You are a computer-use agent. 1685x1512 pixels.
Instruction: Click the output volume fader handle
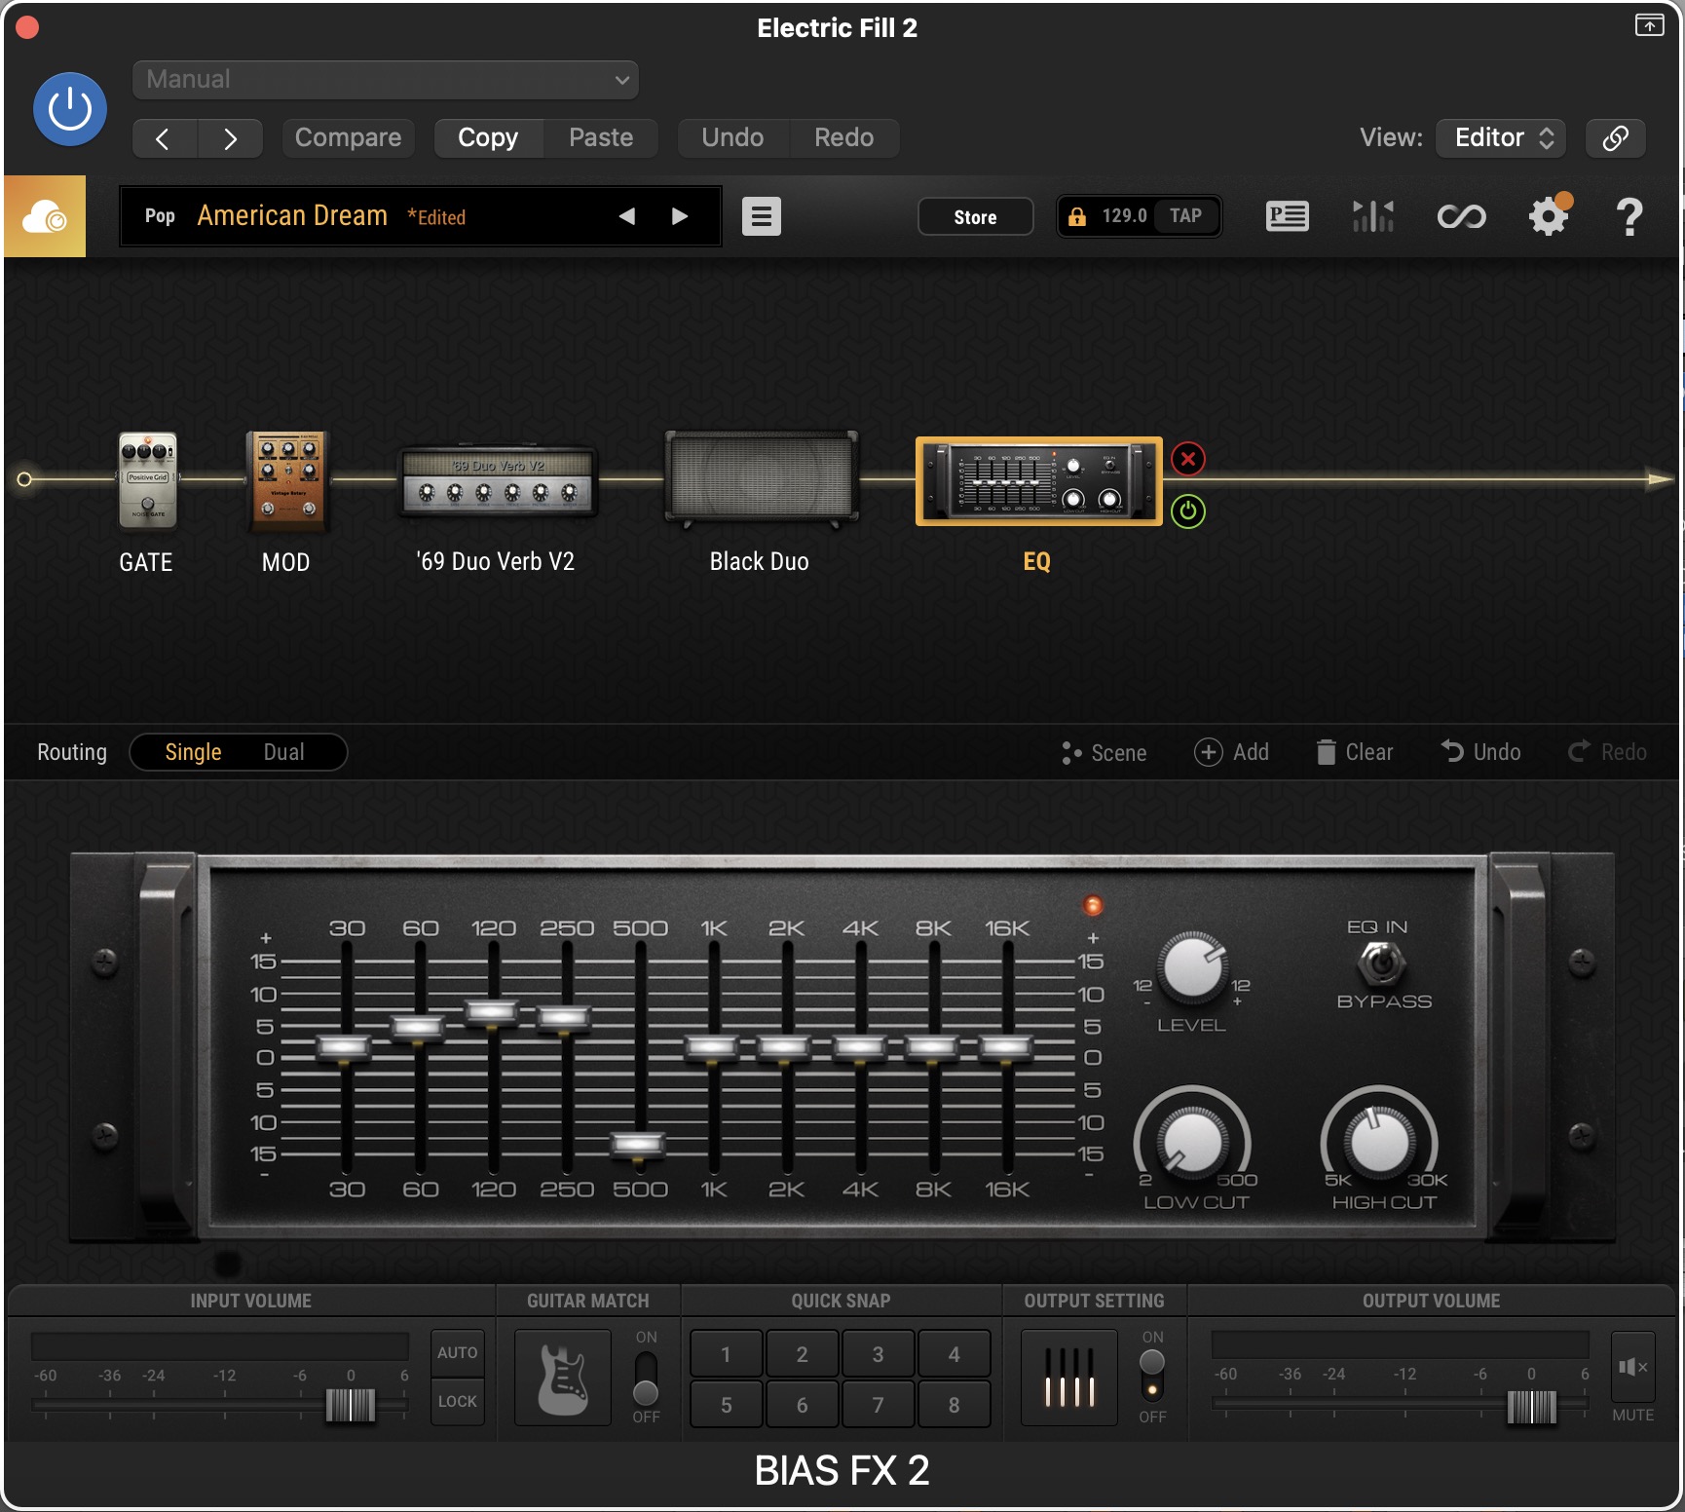click(1531, 1407)
